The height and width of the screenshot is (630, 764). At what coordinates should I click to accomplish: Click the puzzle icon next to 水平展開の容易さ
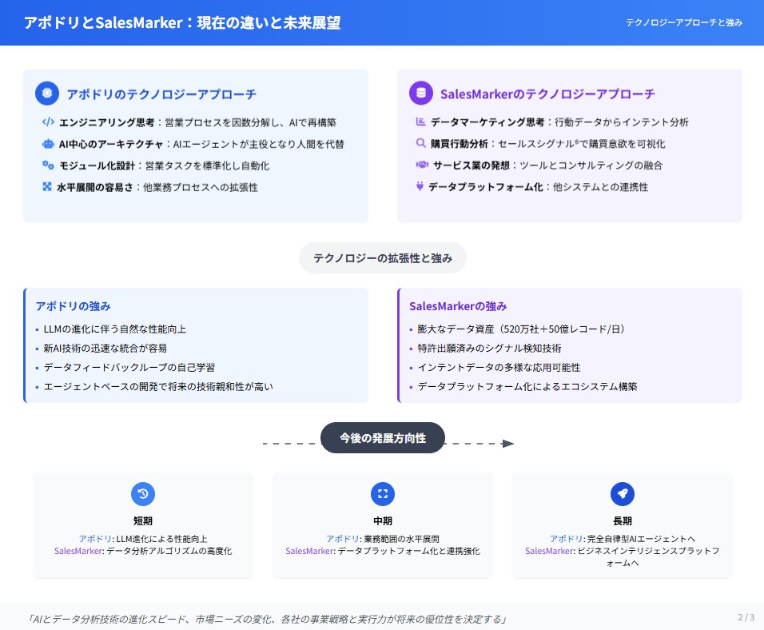[47, 187]
